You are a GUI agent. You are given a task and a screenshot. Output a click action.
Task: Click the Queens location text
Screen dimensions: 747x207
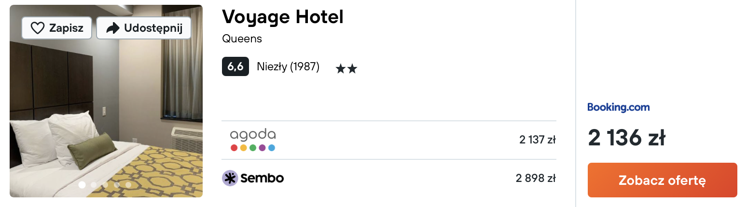pyautogui.click(x=242, y=39)
